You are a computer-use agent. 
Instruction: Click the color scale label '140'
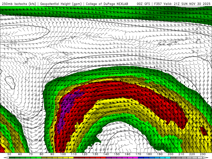coord(106,154)
